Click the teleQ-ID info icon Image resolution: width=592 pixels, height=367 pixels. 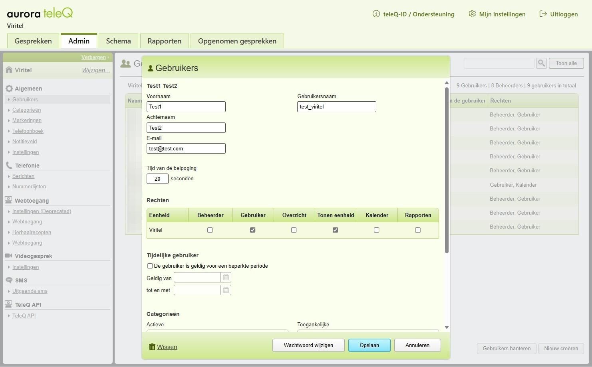[x=376, y=14]
